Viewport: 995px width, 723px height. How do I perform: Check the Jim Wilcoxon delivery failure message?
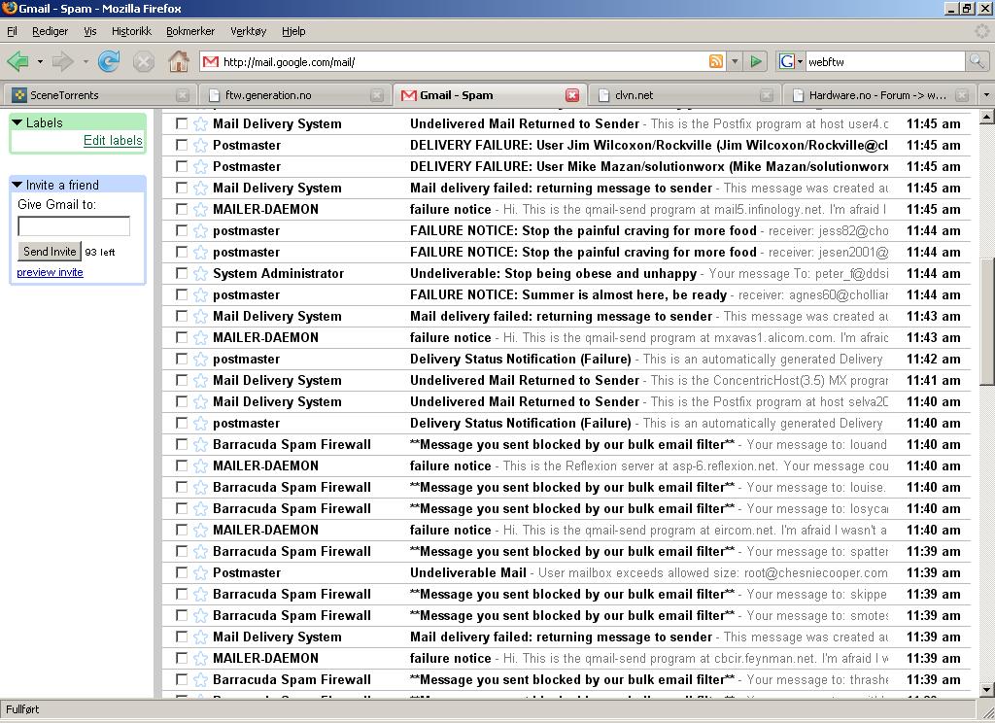click(182, 146)
